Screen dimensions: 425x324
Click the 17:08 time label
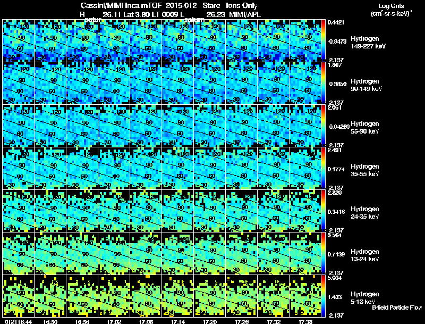pos(146,322)
